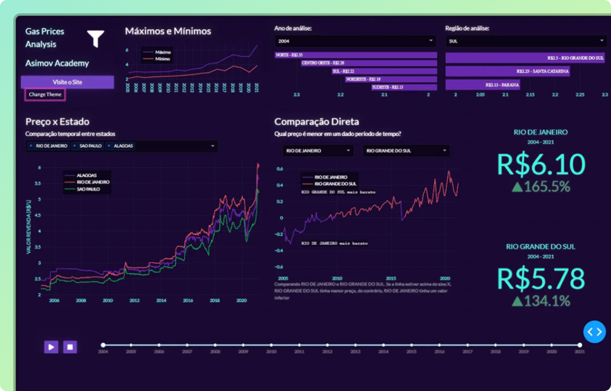611x391 pixels.
Task: Remove the ALAGOAS chip from selection
Action: 109,147
